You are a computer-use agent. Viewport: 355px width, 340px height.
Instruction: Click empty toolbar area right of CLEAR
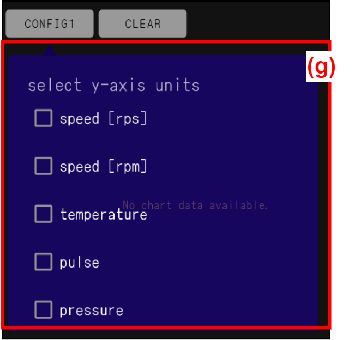256,24
